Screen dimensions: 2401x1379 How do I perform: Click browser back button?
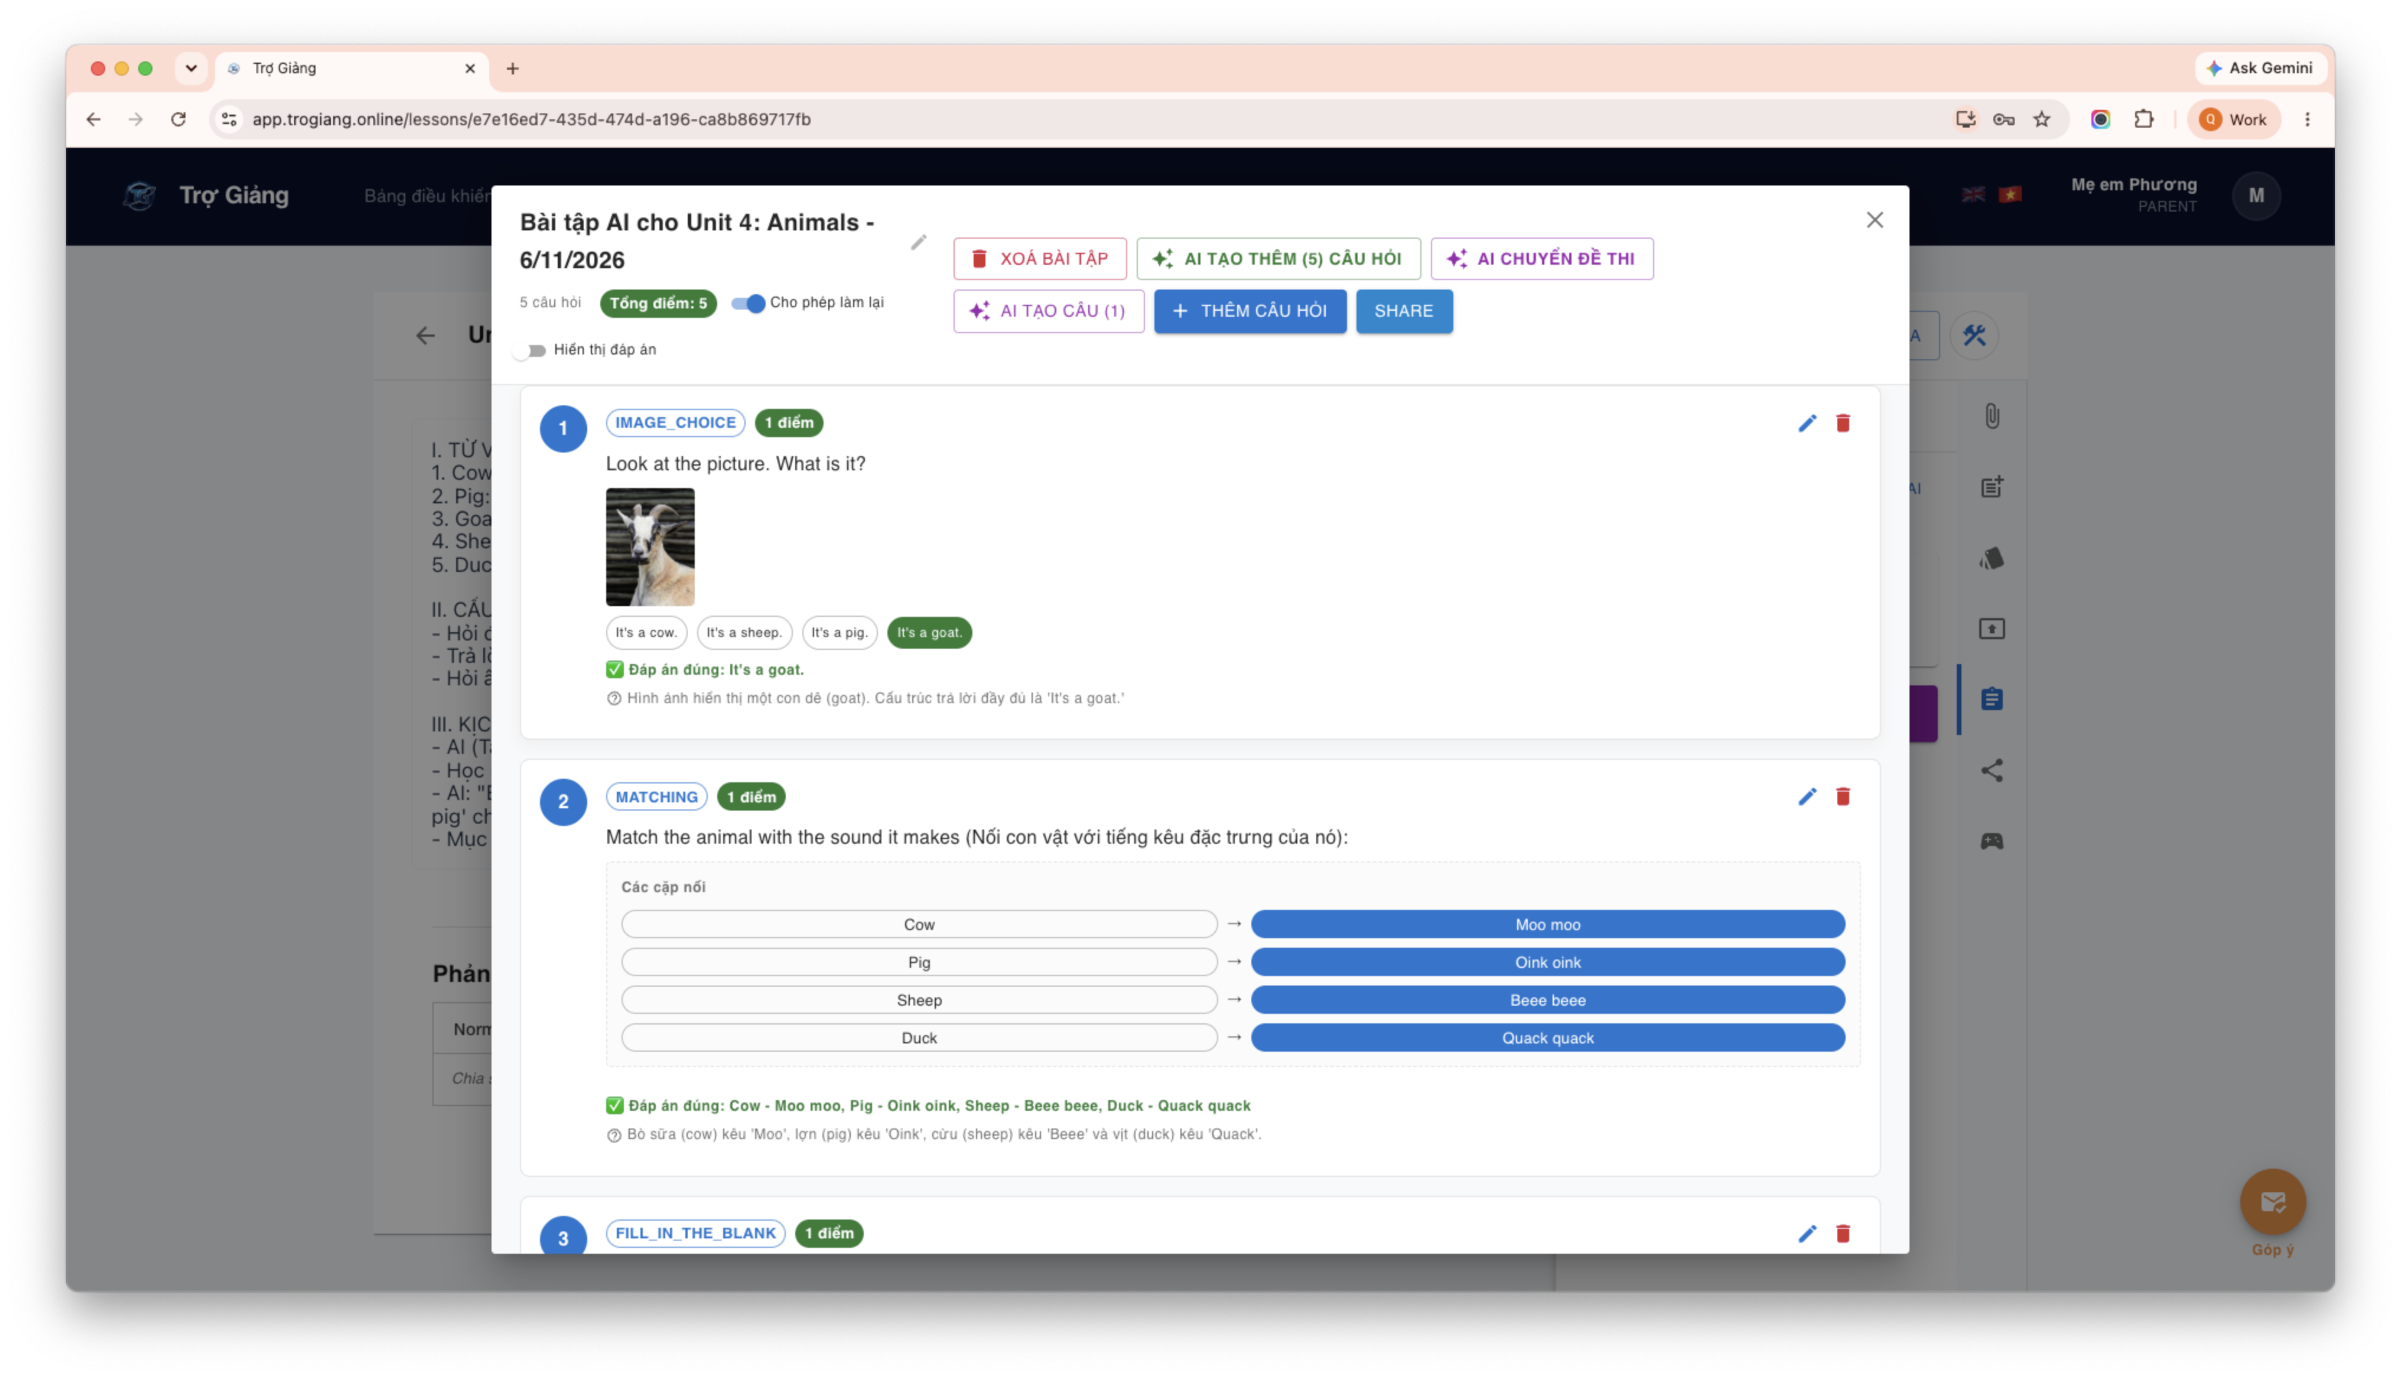pos(93,119)
